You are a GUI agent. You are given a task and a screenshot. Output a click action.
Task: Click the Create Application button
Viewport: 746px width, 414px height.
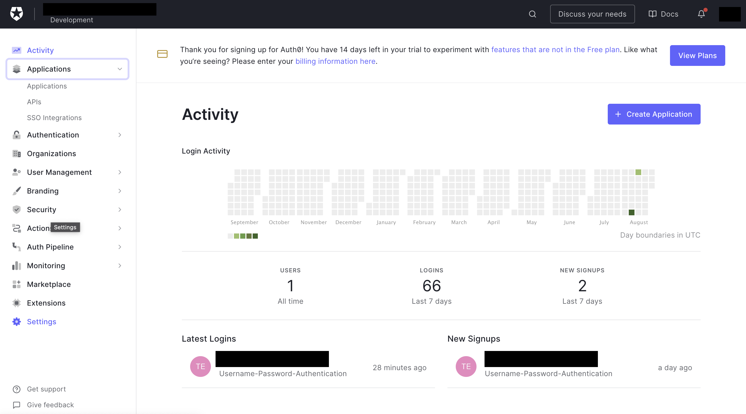point(654,114)
